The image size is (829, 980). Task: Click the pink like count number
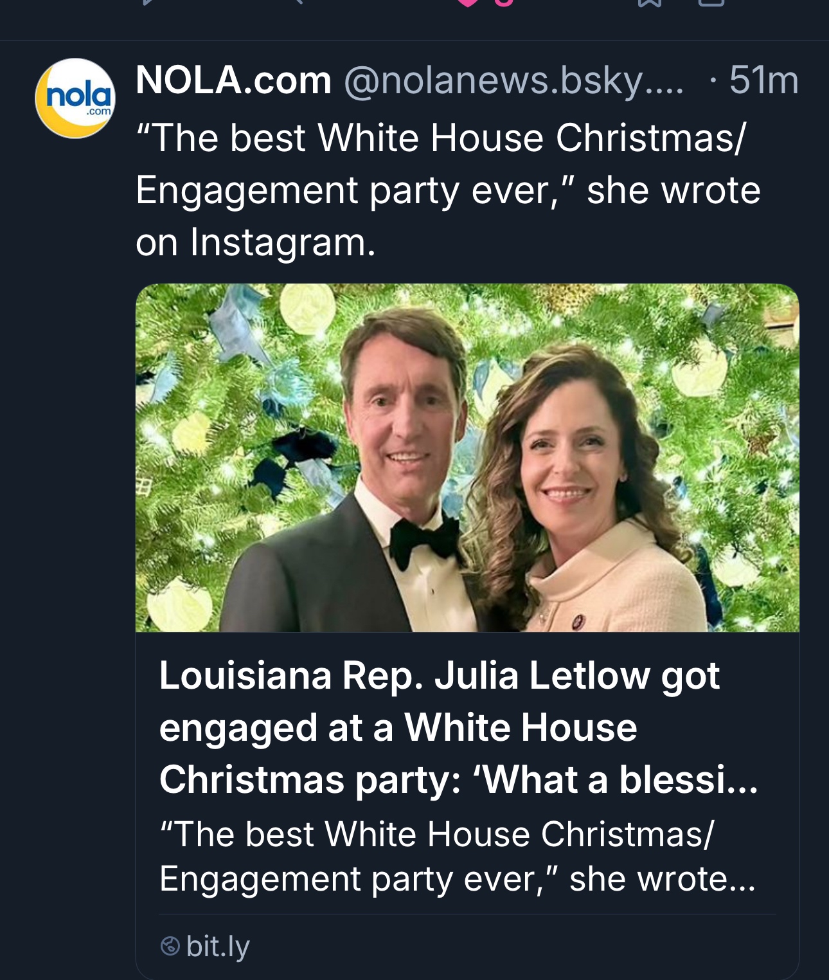(505, 3)
